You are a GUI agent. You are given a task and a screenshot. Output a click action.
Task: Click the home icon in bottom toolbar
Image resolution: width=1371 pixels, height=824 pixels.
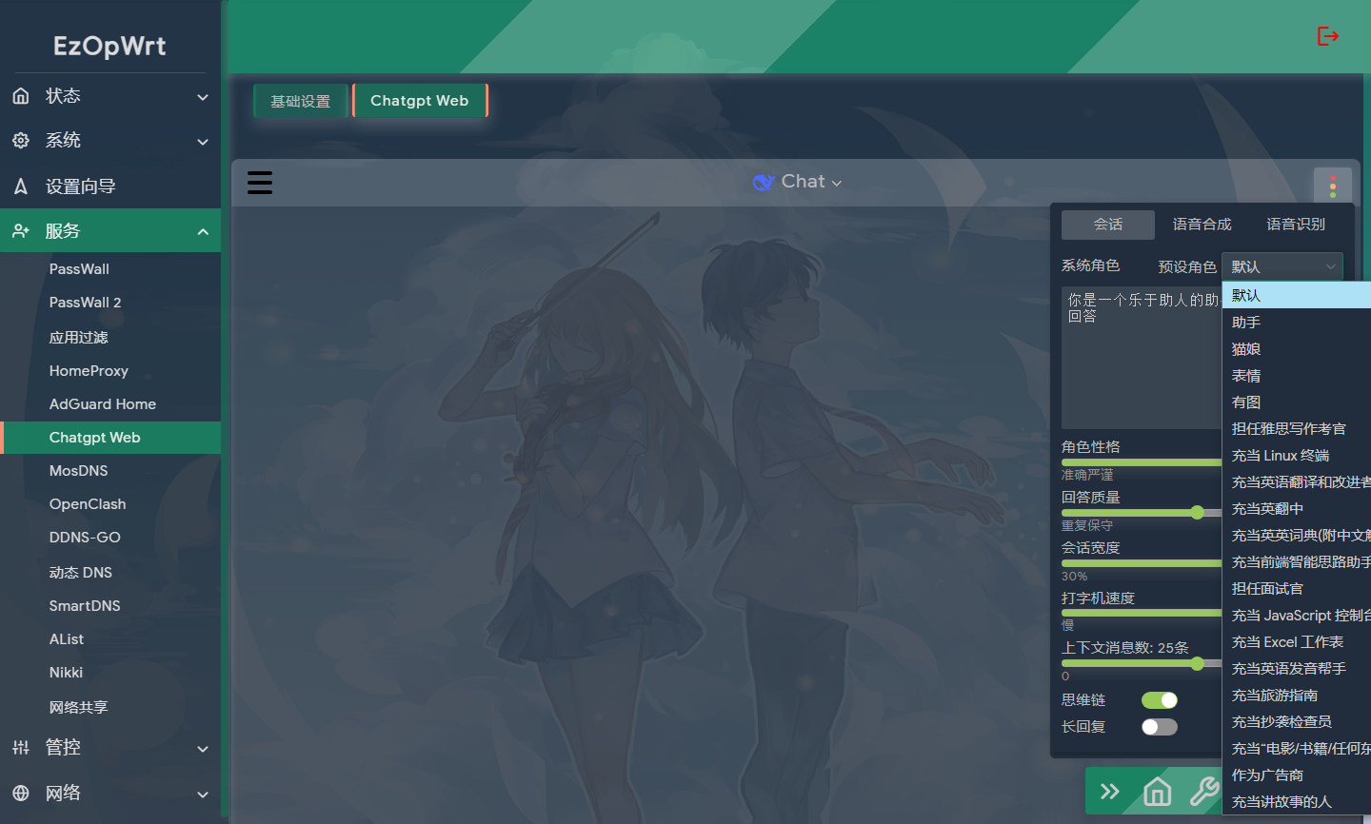(x=1157, y=792)
